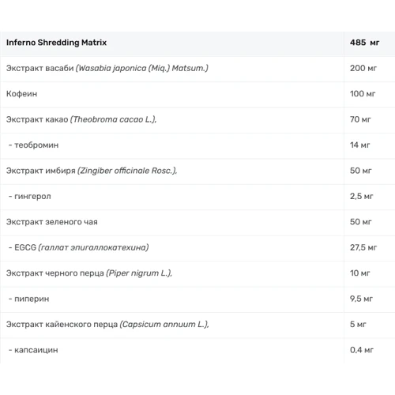Select the Кофеин row label
The height and width of the screenshot is (395, 395).
pos(21,94)
